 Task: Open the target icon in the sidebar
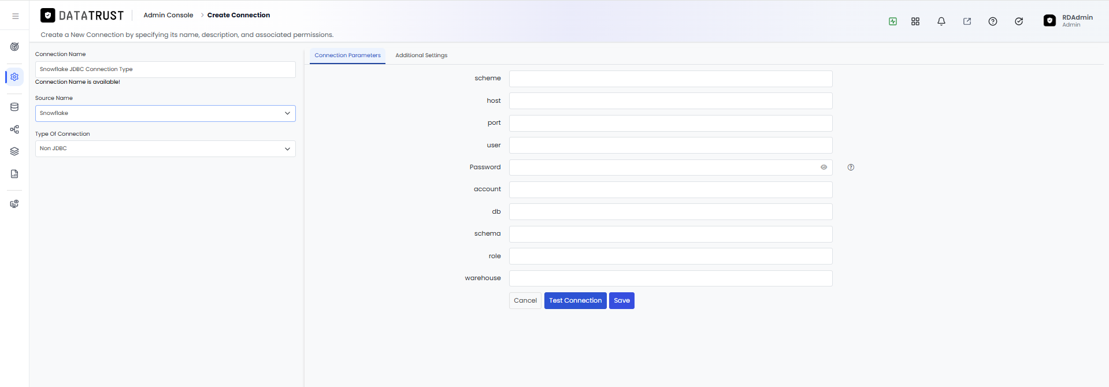pos(14,47)
